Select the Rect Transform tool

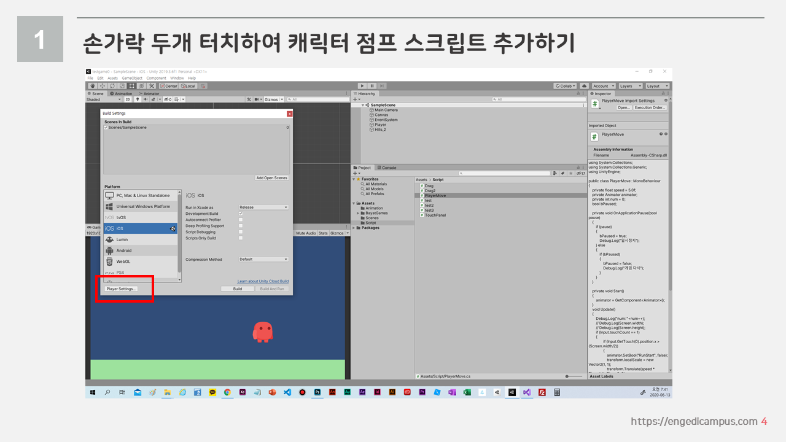[x=131, y=86]
